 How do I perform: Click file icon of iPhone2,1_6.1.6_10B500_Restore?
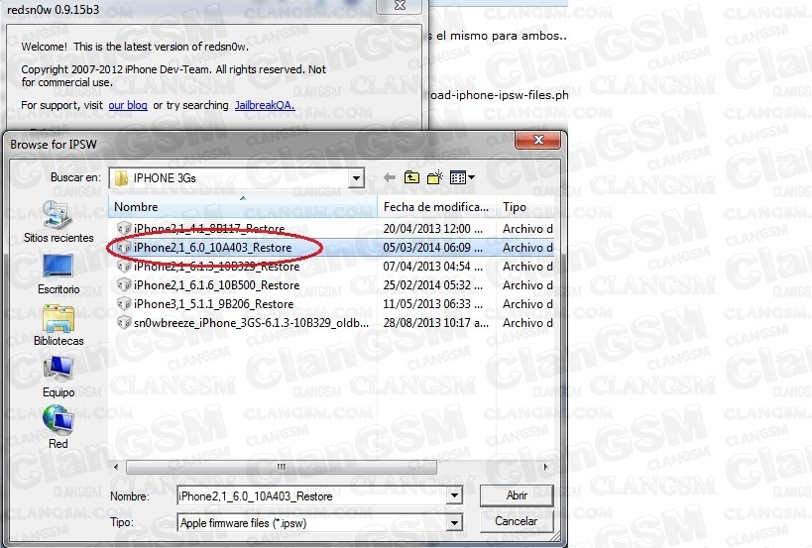click(x=124, y=285)
